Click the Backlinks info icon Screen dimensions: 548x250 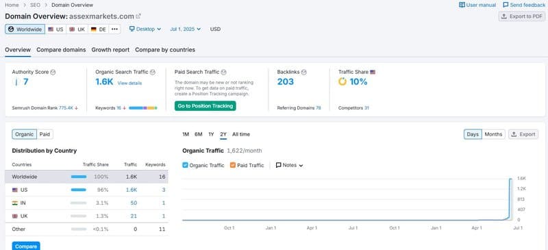[x=303, y=72]
